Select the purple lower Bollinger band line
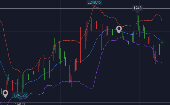The width and height of the screenshot is (170, 105). [x=65, y=81]
